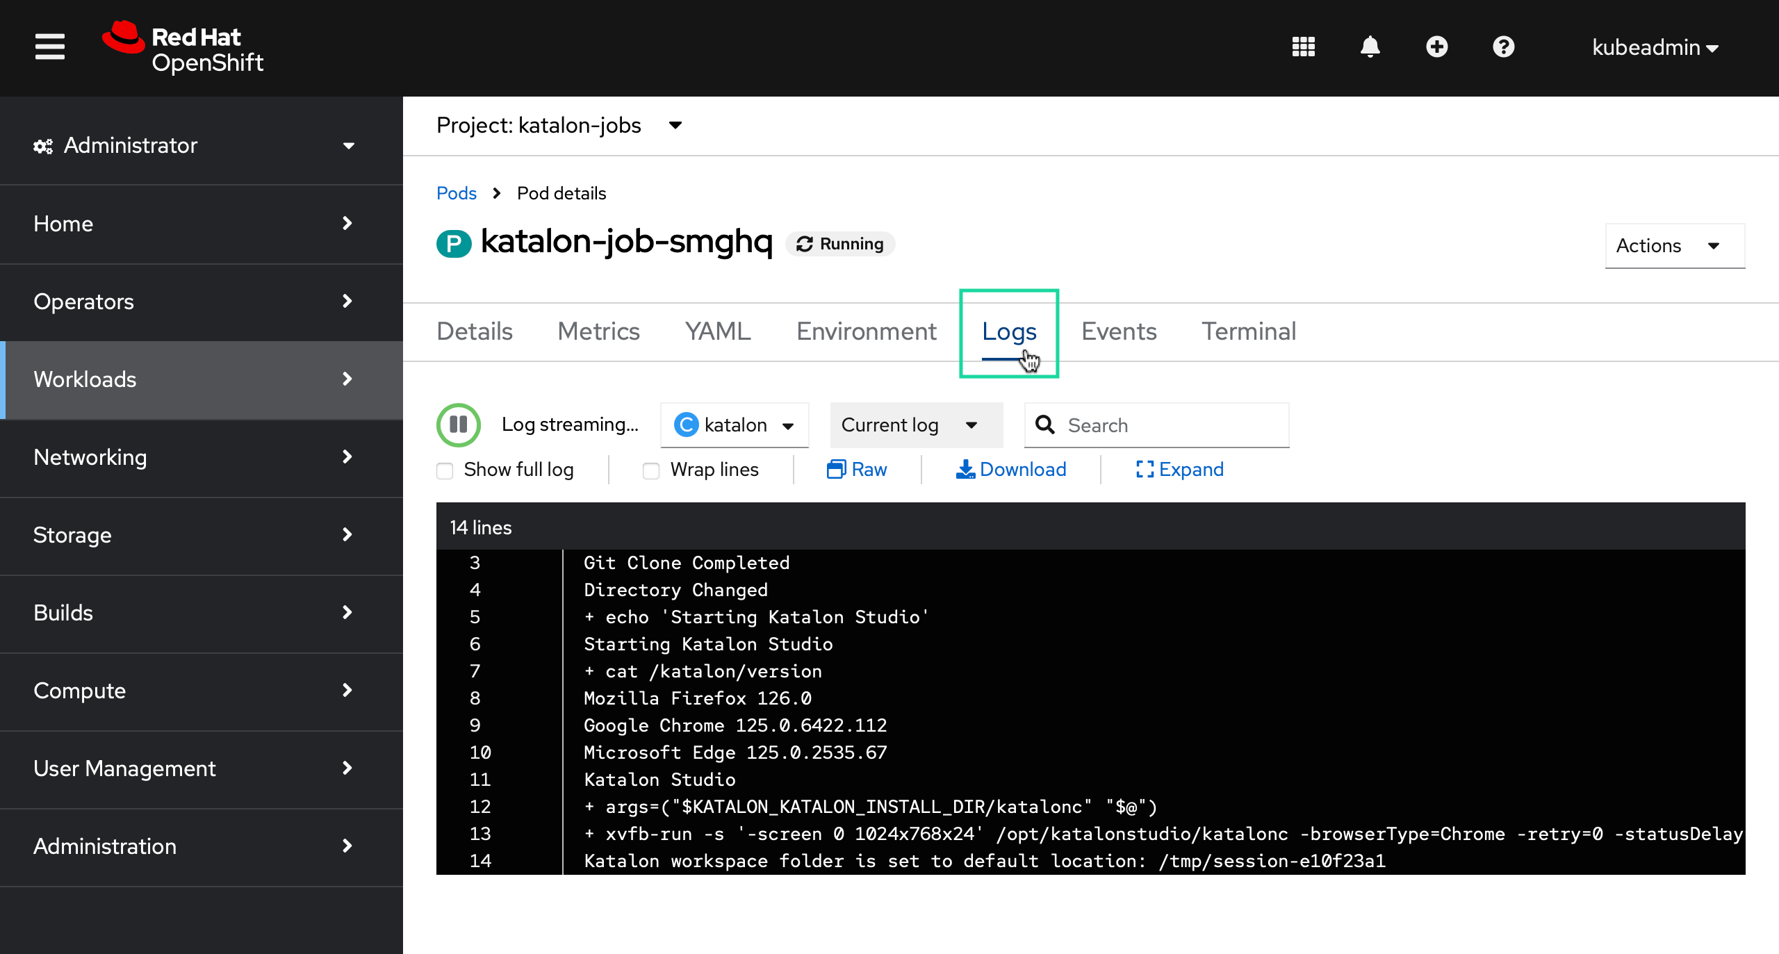Screen dimensions: 1779x954
Task: Pause log streaming with the pause button
Action: coord(458,425)
